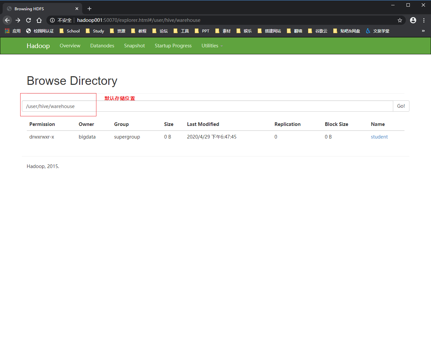Open the PPT bookmark folder

tap(202, 31)
